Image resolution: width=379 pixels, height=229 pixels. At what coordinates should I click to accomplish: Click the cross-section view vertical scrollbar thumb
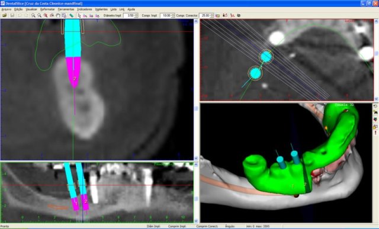point(196,109)
